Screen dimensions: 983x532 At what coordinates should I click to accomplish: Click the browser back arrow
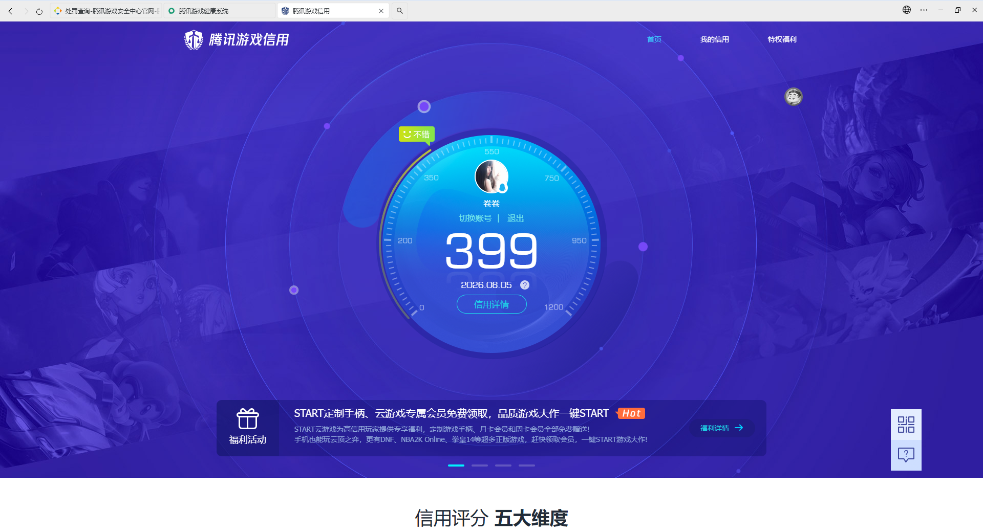(10, 11)
